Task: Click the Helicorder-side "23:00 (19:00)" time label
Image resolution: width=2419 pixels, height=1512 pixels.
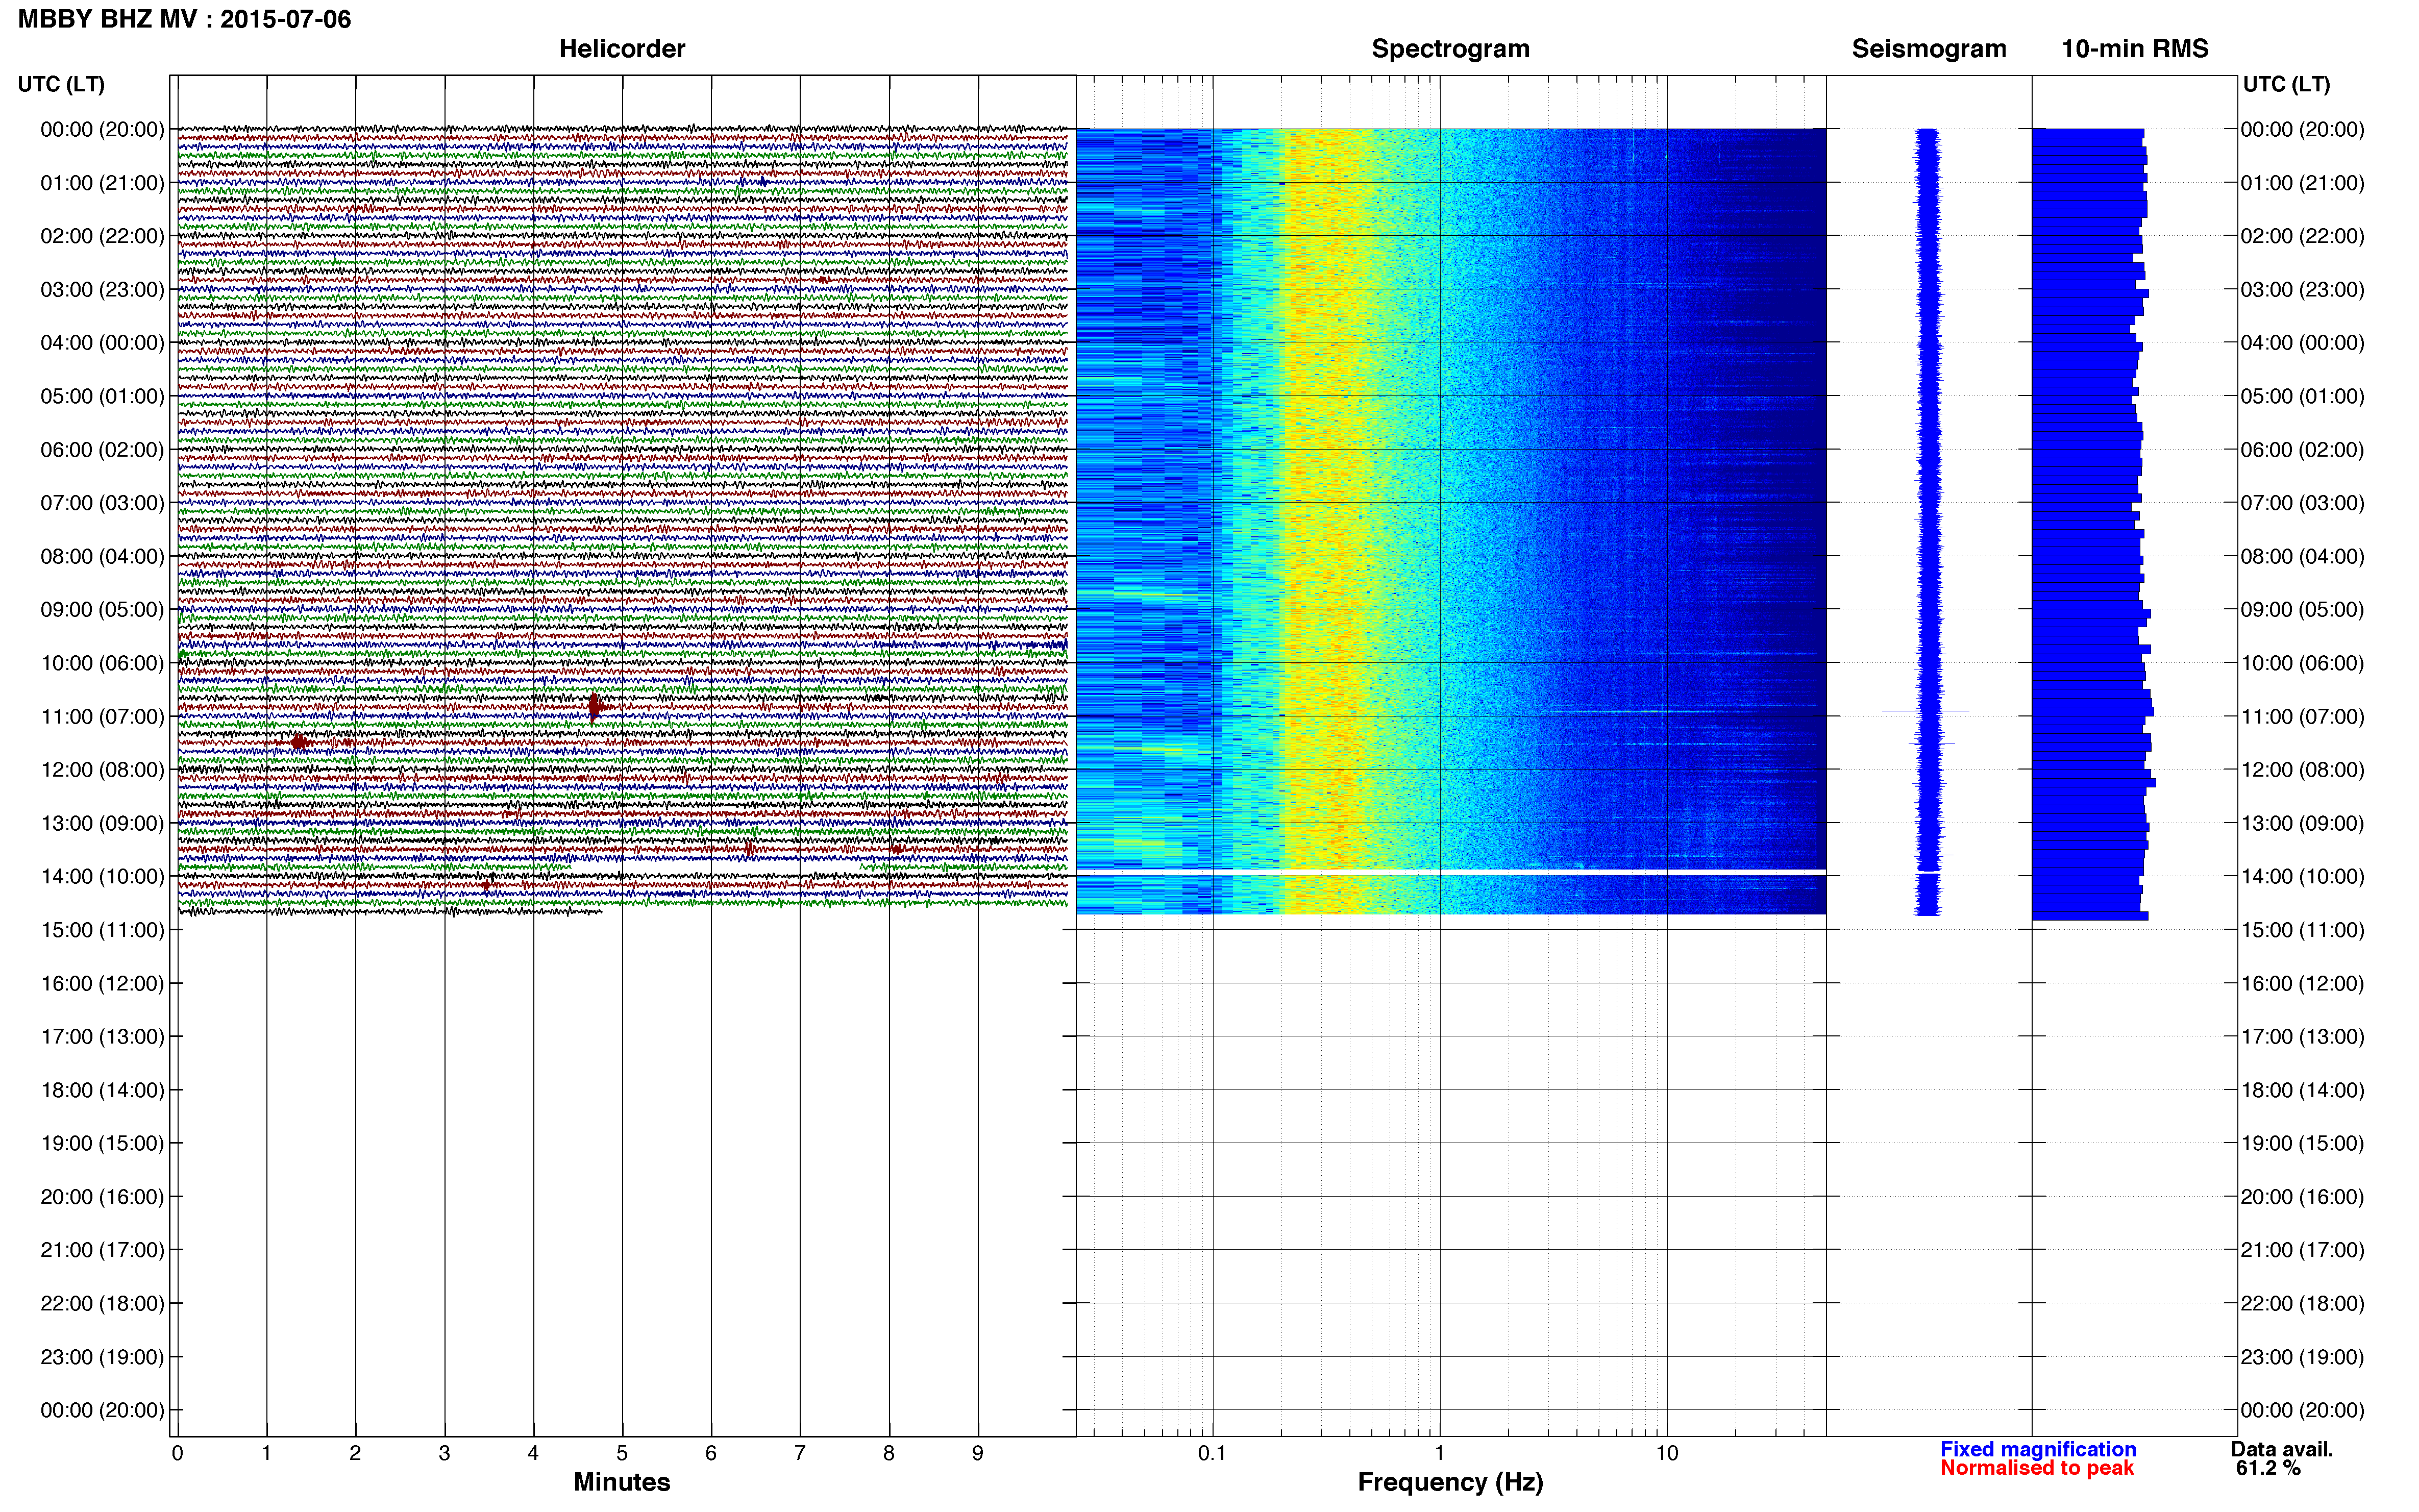Action: pyautogui.click(x=102, y=1357)
